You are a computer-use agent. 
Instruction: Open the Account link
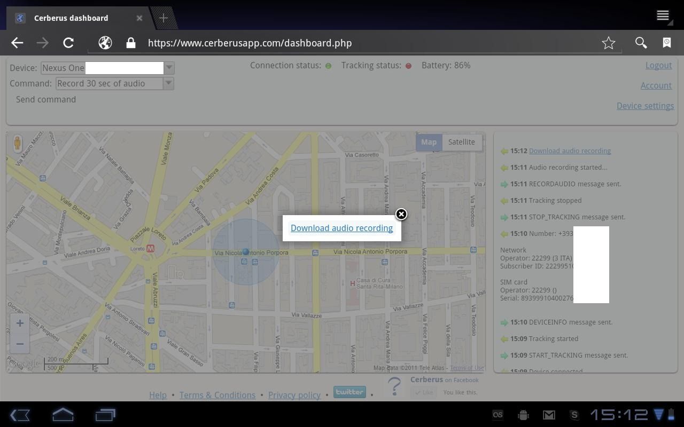click(656, 85)
